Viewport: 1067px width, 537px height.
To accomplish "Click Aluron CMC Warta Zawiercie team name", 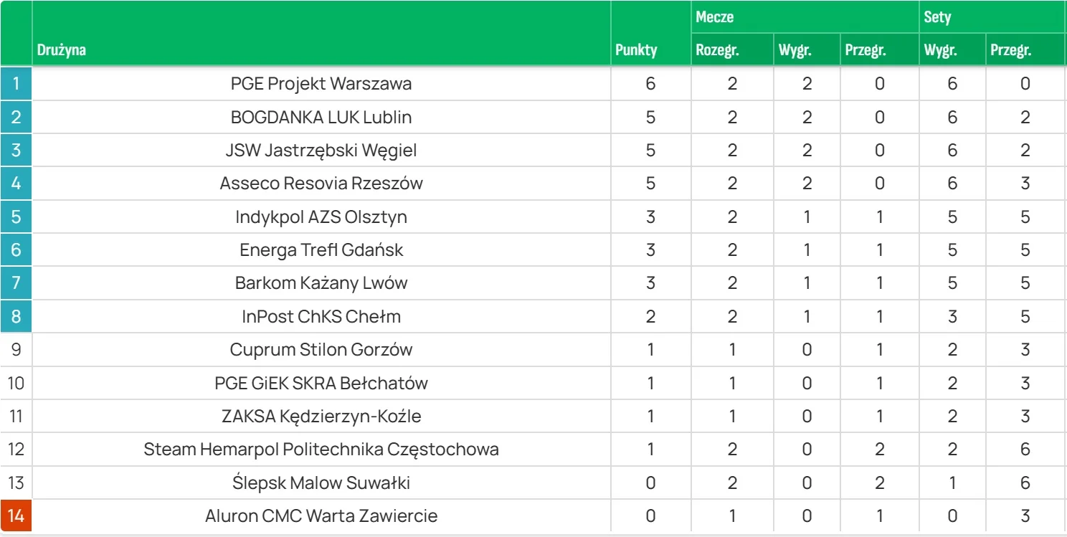I will coord(321,515).
